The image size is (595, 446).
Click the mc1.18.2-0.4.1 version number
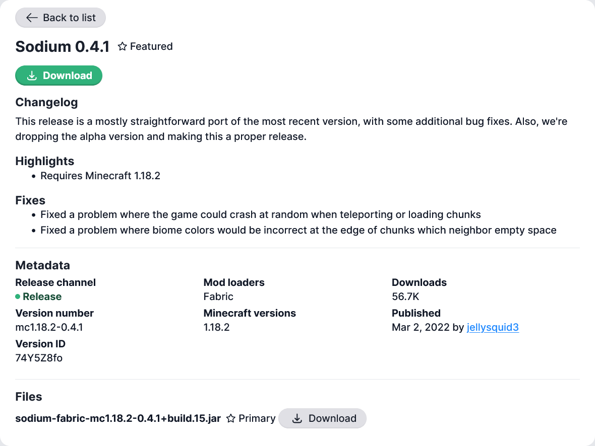[x=49, y=327]
